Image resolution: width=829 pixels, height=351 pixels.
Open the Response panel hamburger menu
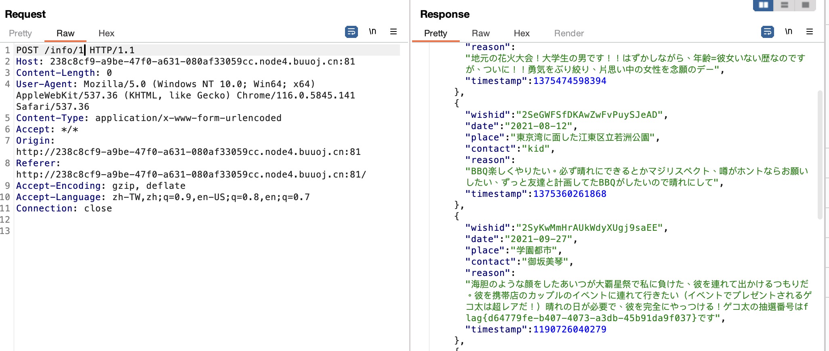[x=809, y=31]
